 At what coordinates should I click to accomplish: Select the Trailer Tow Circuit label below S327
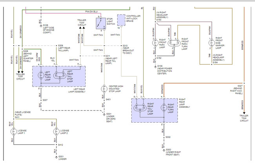(244, 118)
